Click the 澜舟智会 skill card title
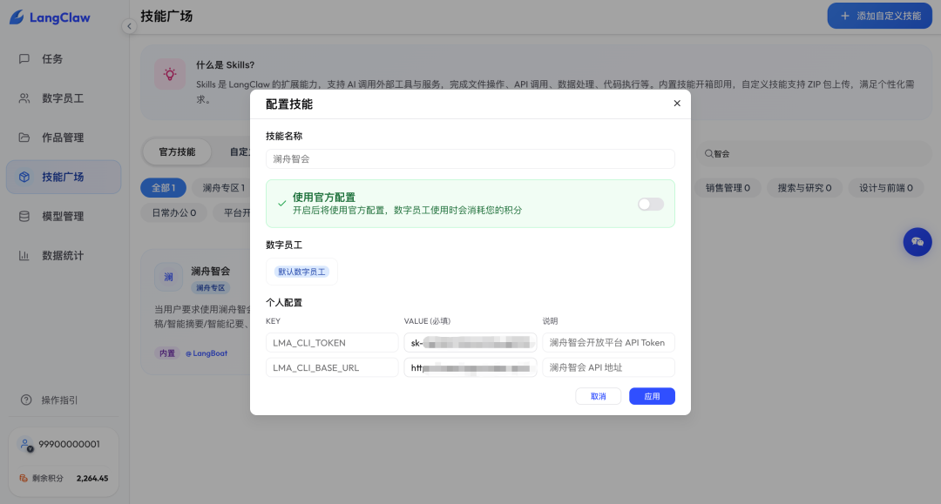Viewport: 941px width, 504px height. [211, 271]
